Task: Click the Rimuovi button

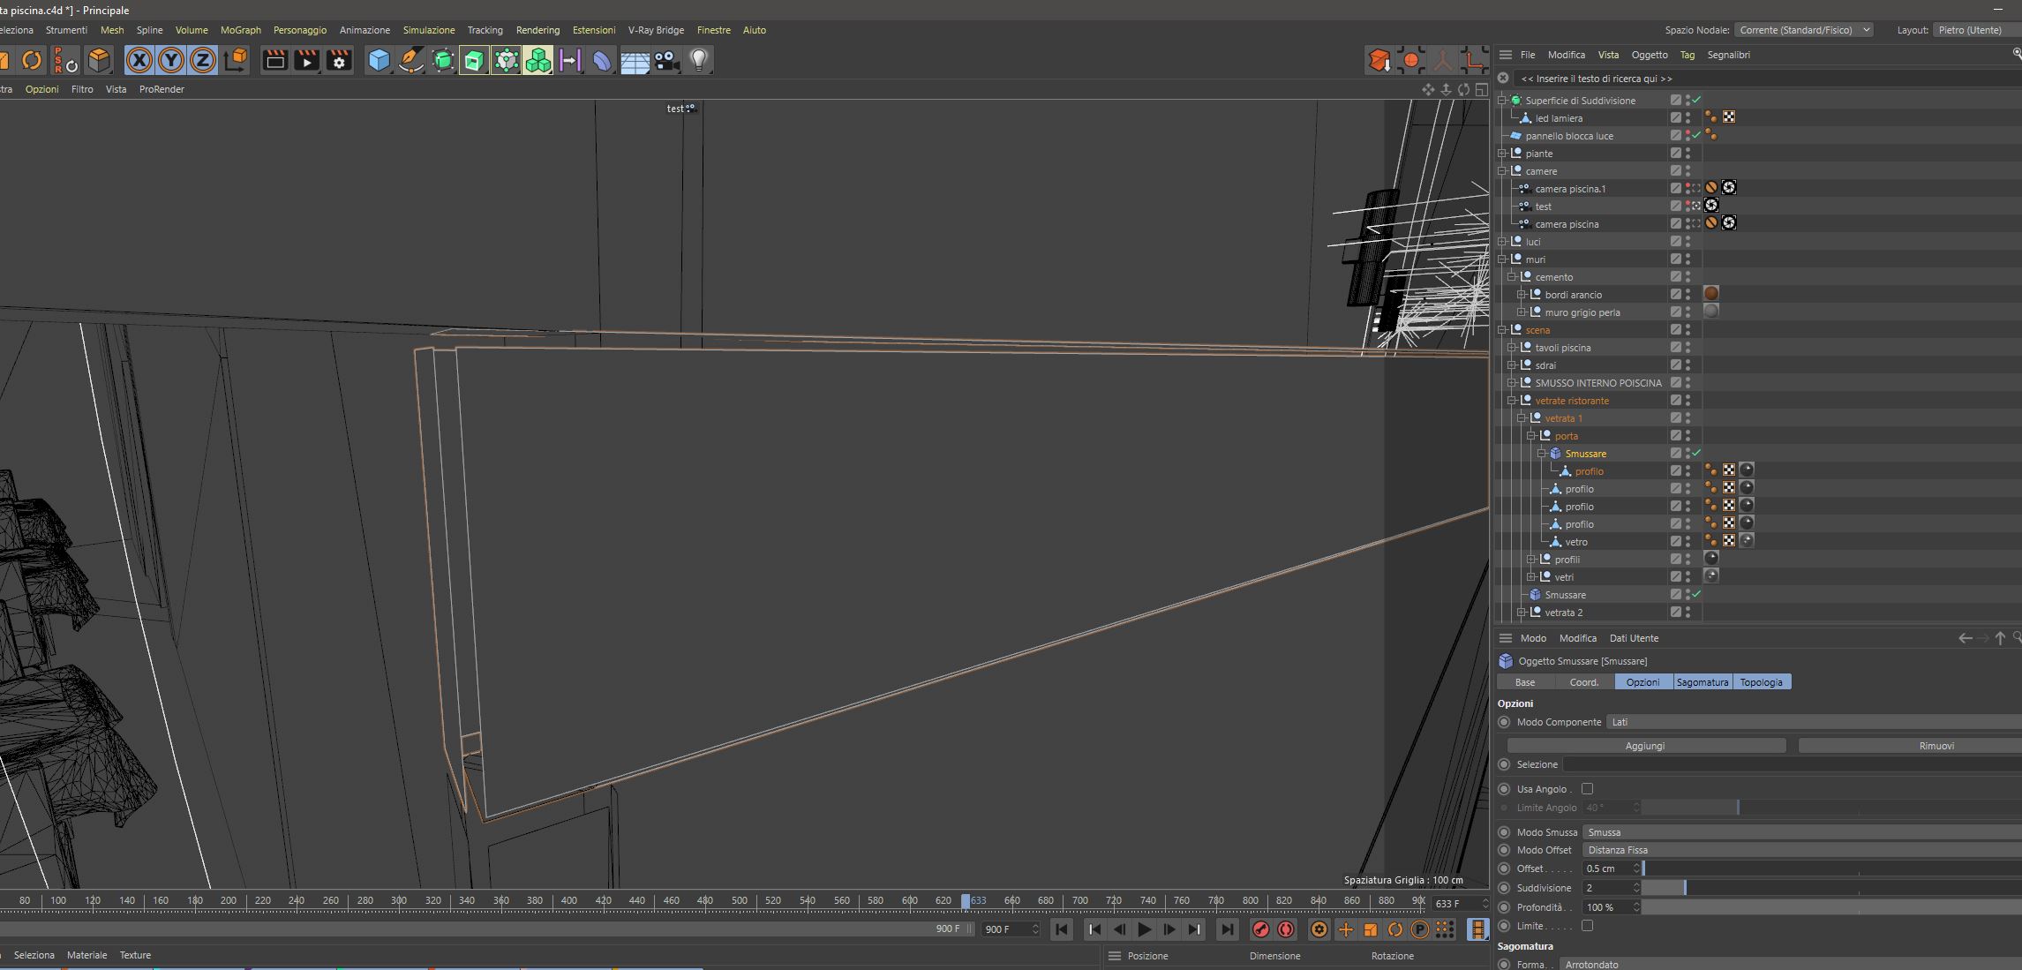Action: (x=1936, y=746)
